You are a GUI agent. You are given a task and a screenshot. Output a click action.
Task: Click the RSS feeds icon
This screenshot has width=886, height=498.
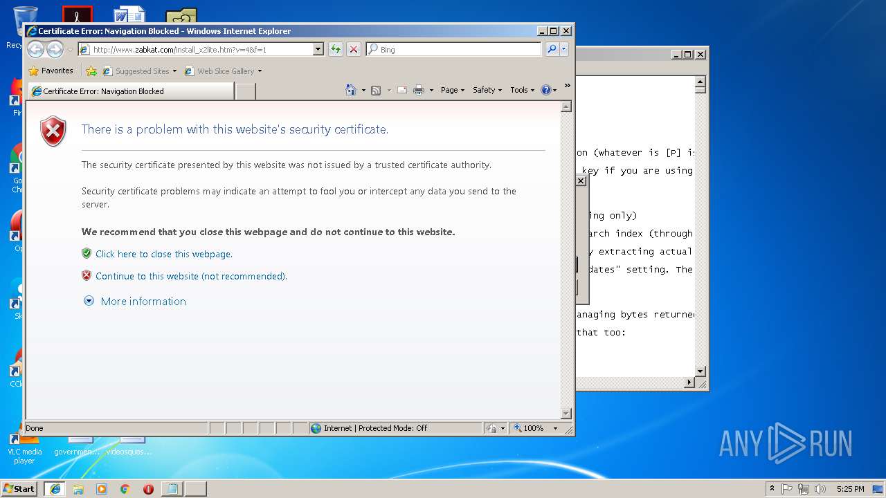click(376, 90)
